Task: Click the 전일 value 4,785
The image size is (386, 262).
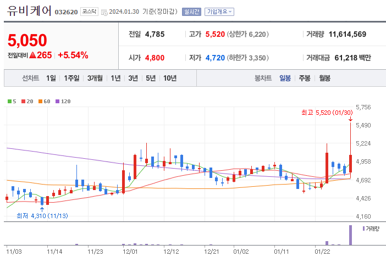Action: coord(155,34)
